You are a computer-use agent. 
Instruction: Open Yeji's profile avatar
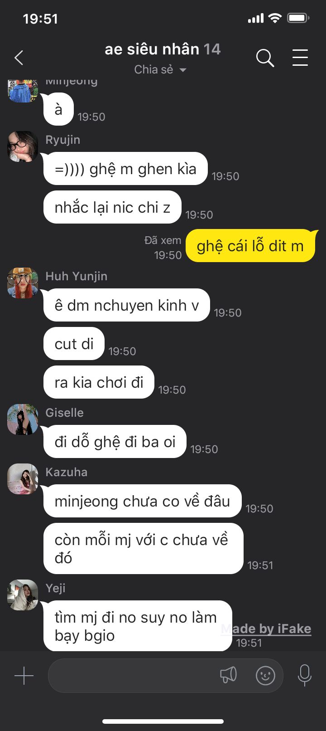23,595
